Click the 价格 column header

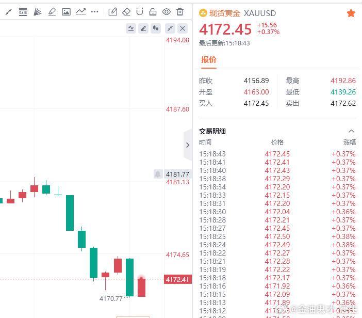click(x=277, y=142)
